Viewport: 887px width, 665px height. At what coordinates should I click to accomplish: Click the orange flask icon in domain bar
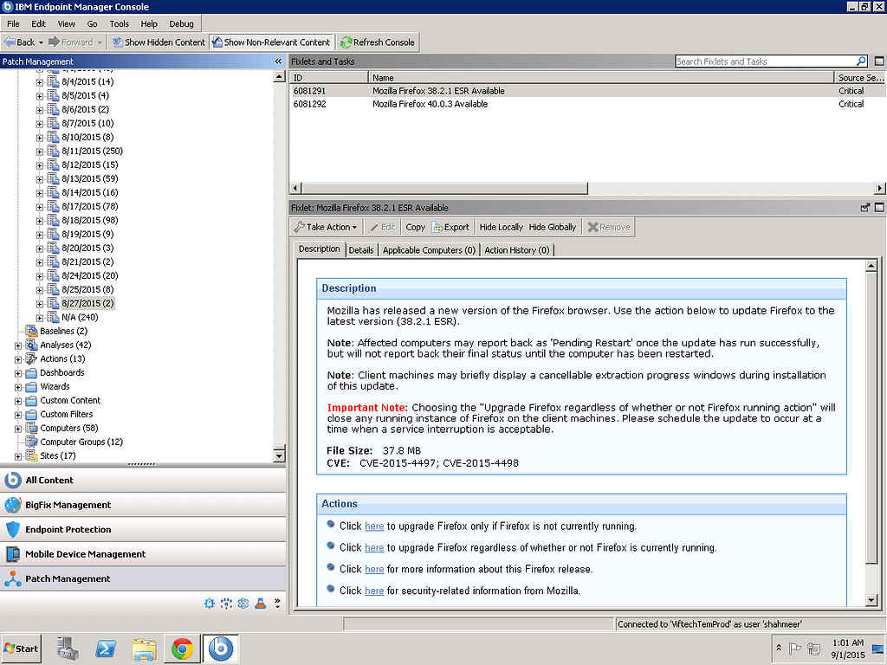[x=260, y=604]
